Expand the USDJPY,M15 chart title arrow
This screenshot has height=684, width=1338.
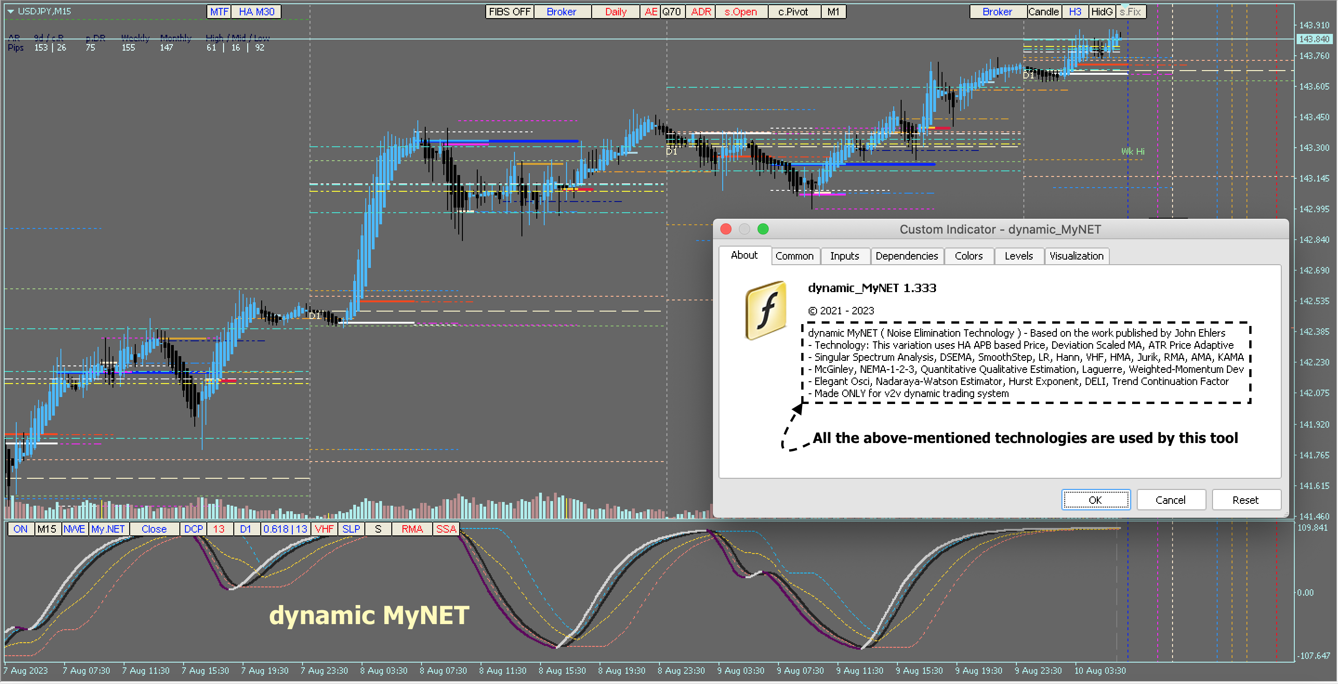(10, 11)
